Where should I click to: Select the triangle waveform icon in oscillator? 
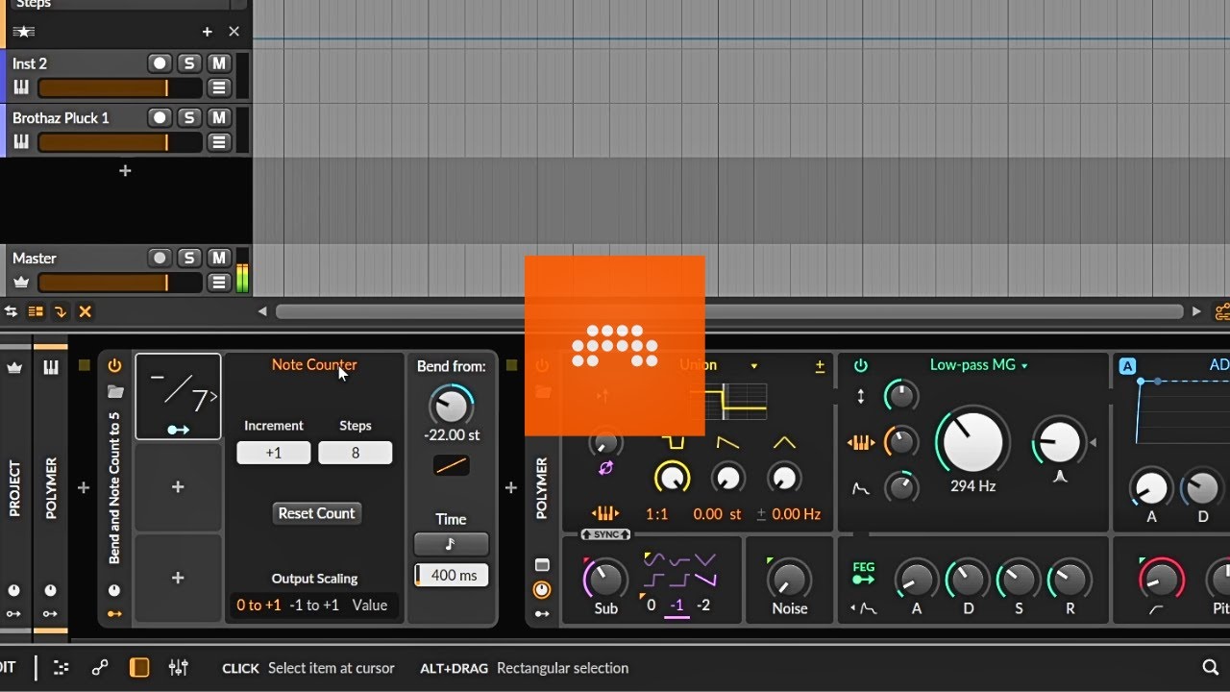click(784, 443)
